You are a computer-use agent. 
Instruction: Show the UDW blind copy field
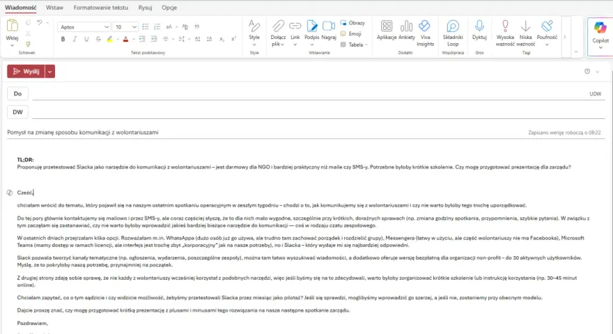click(595, 94)
